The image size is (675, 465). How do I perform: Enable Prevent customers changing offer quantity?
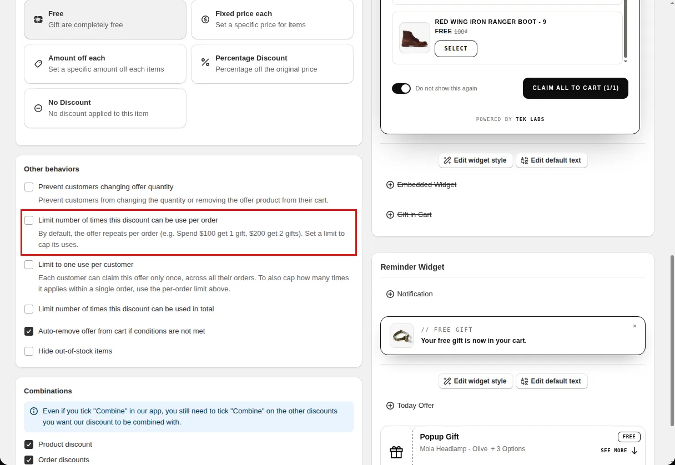(29, 187)
